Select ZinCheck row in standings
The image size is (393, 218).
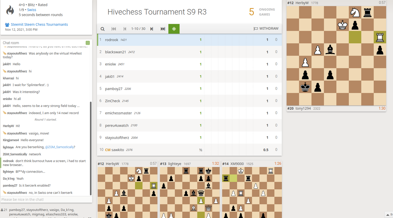[190, 101]
